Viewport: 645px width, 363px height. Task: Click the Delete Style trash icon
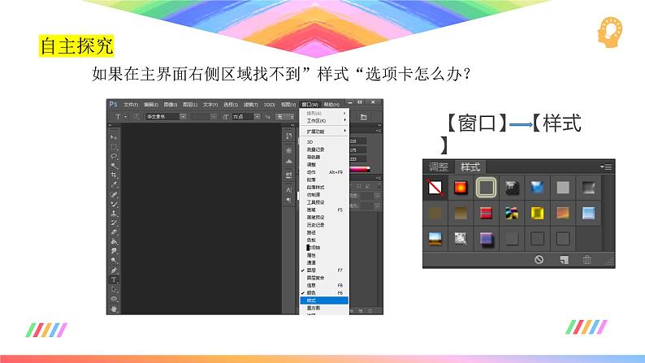pos(587,260)
